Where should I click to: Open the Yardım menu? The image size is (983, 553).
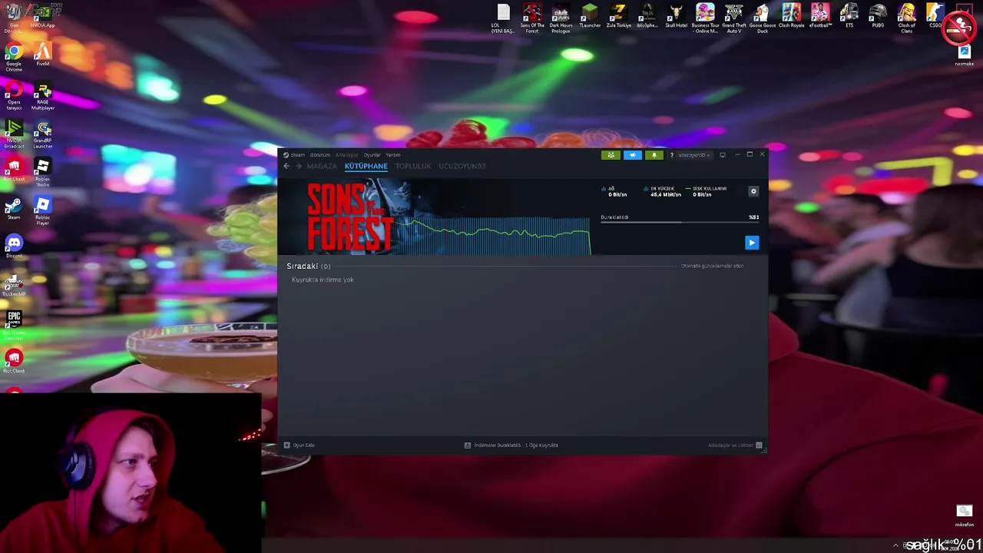point(393,155)
